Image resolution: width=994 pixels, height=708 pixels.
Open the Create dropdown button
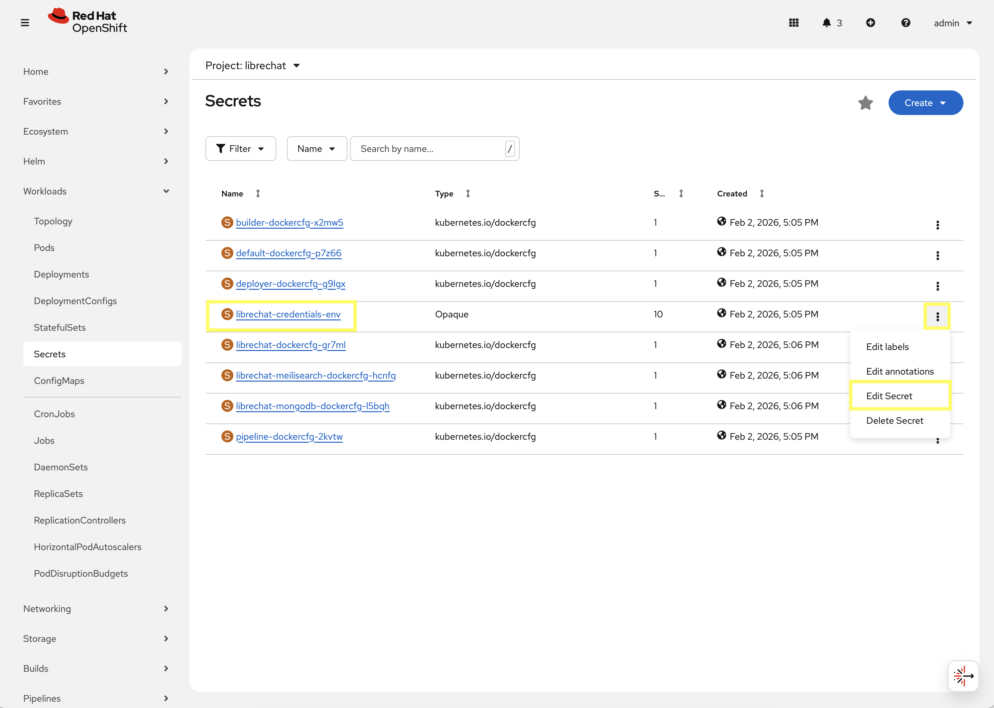[925, 103]
